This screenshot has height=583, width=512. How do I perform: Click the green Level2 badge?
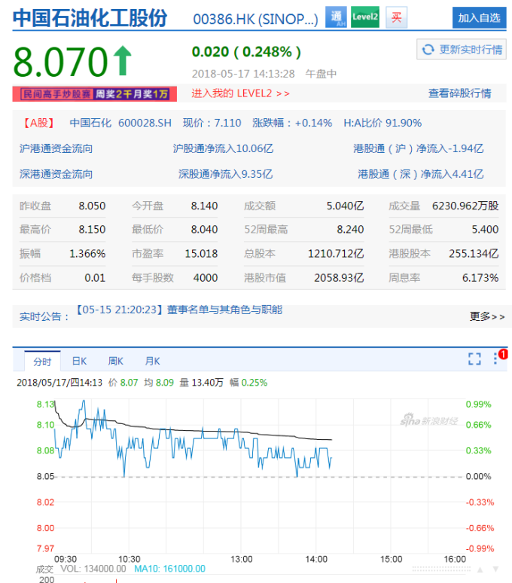[365, 17]
